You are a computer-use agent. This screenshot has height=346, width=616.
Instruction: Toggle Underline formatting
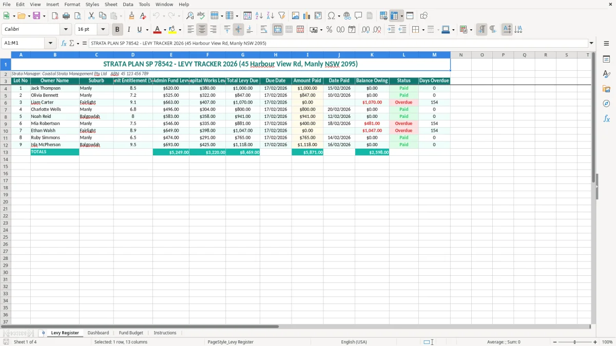click(139, 30)
